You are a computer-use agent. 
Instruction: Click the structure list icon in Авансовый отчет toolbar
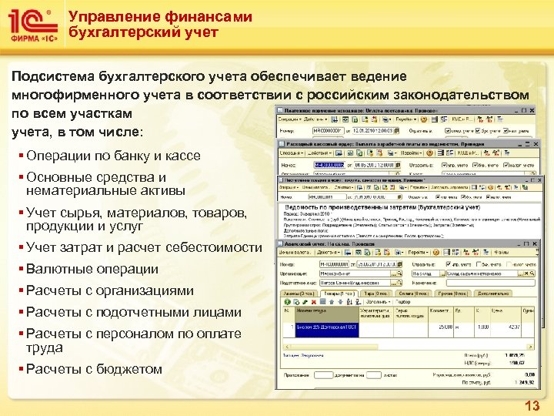[x=455, y=252]
